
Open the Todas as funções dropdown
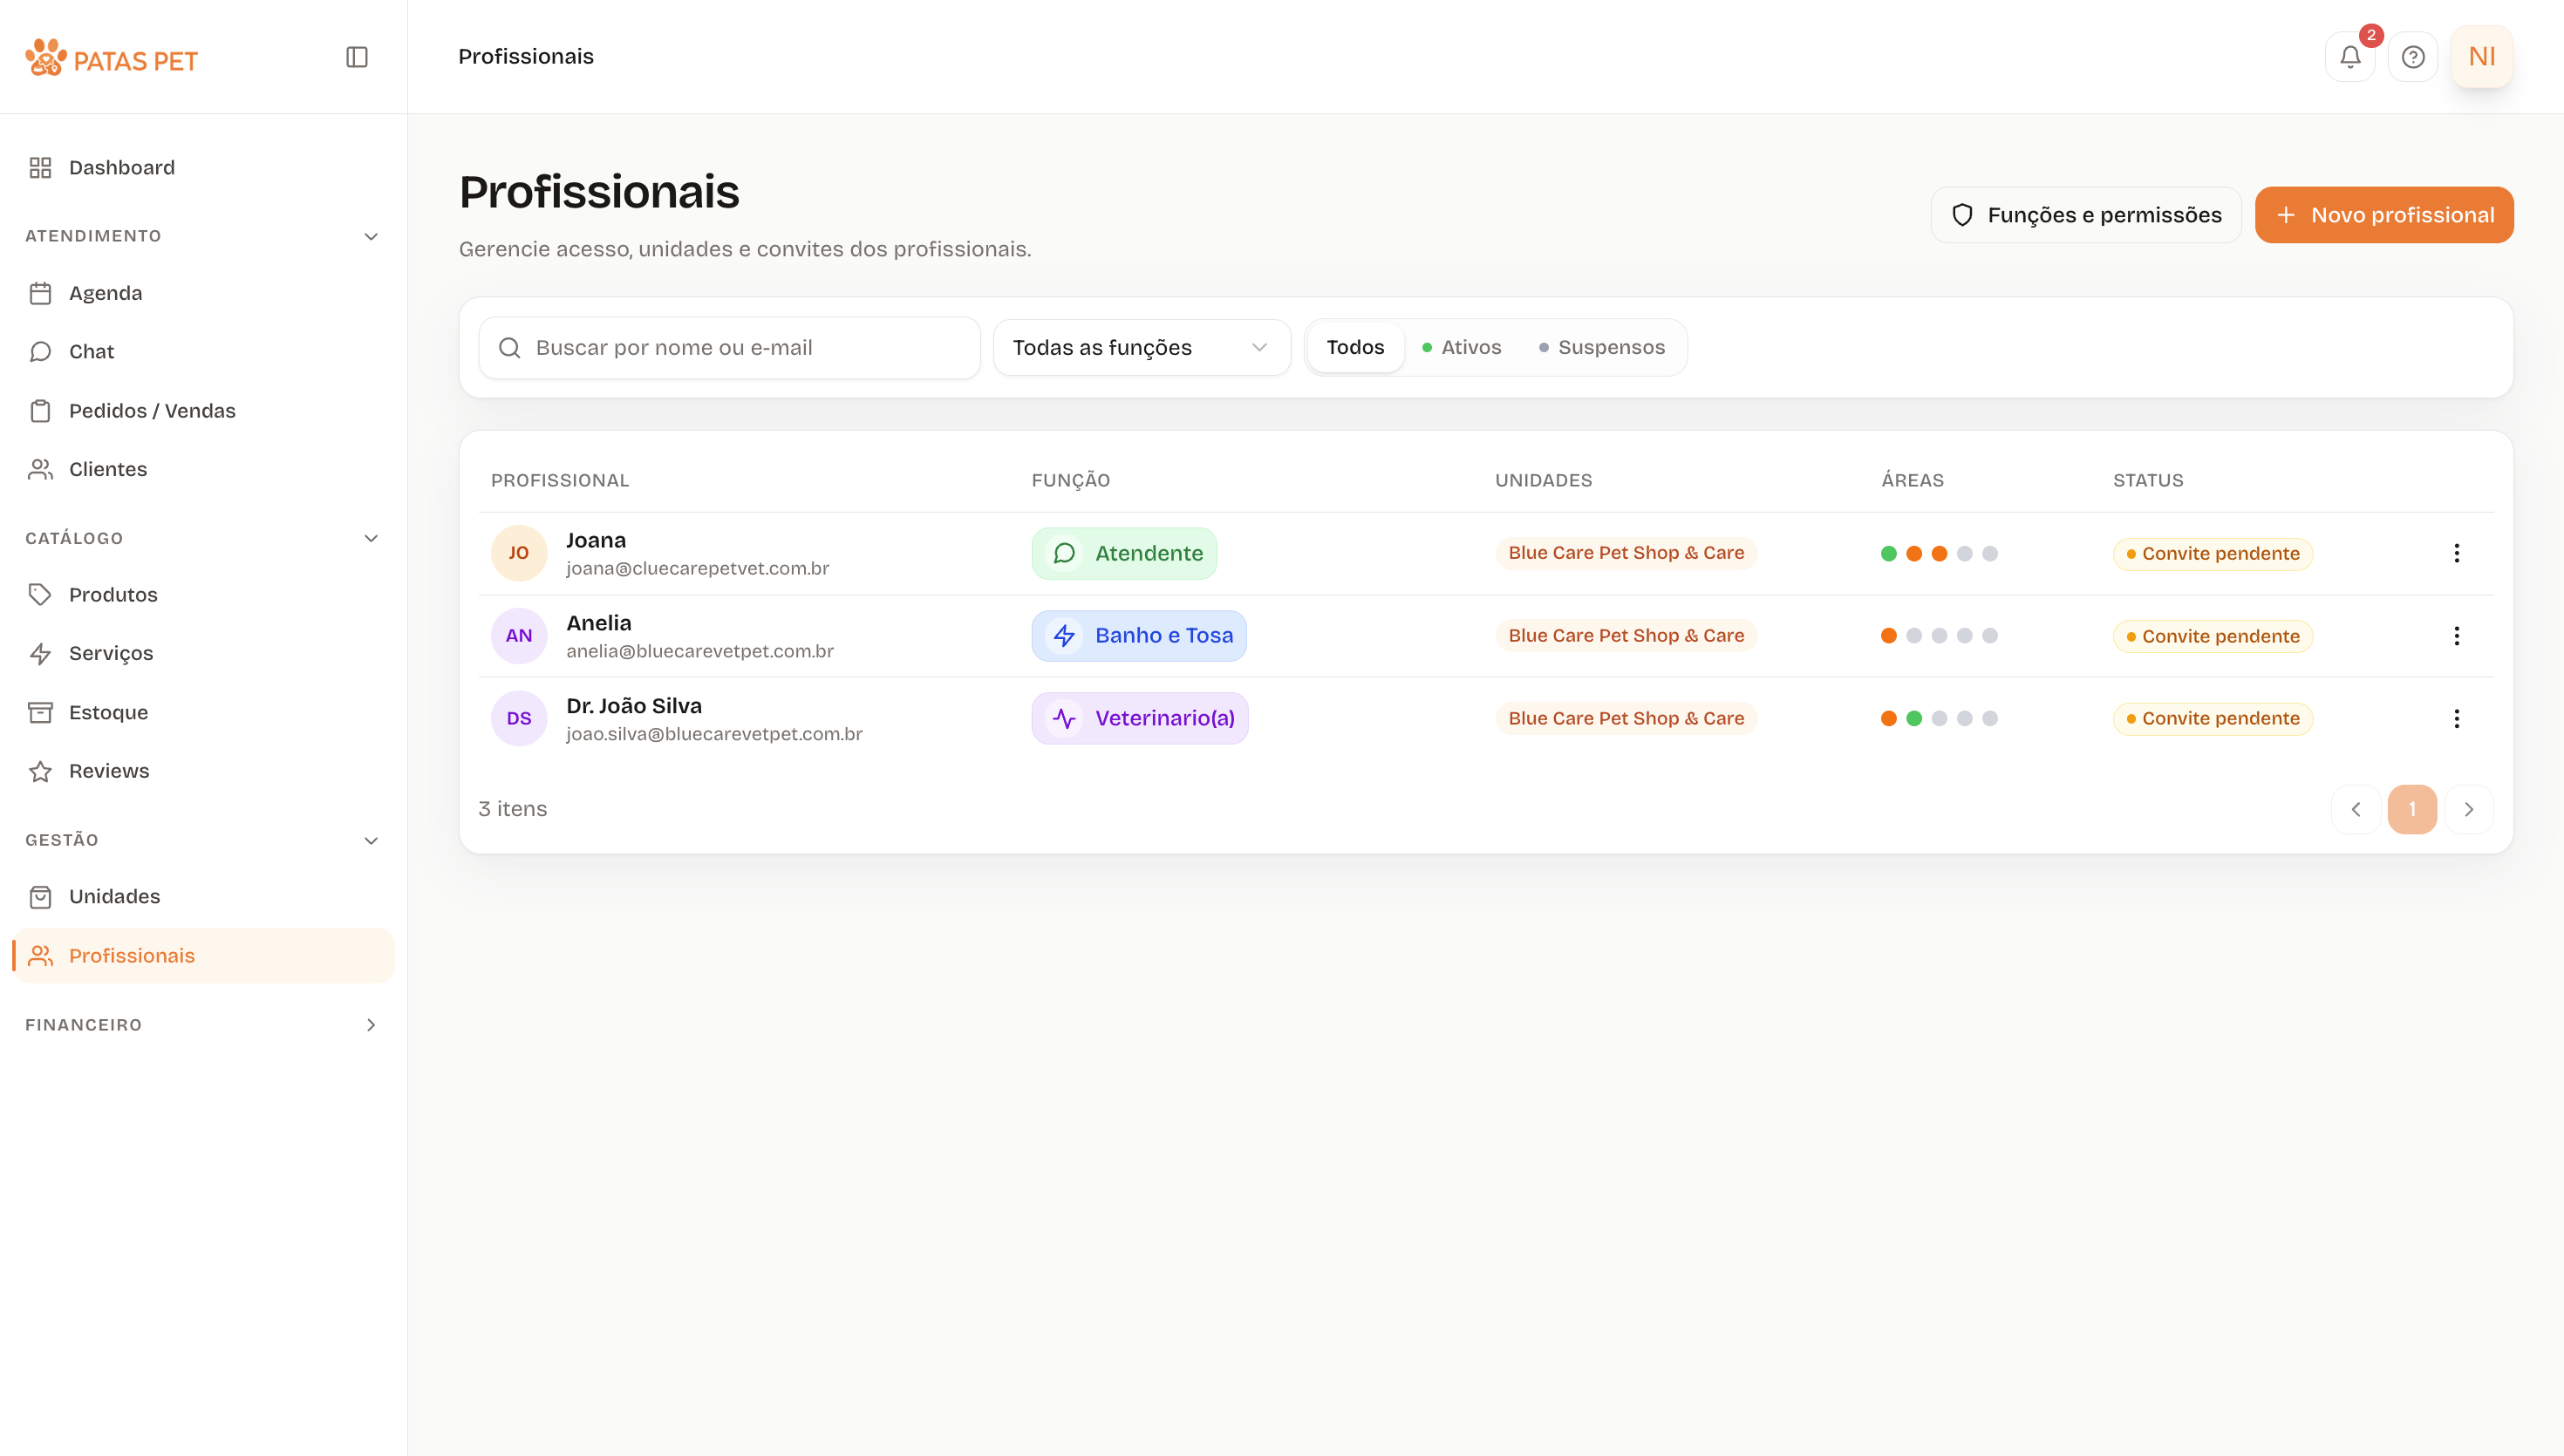tap(1141, 347)
